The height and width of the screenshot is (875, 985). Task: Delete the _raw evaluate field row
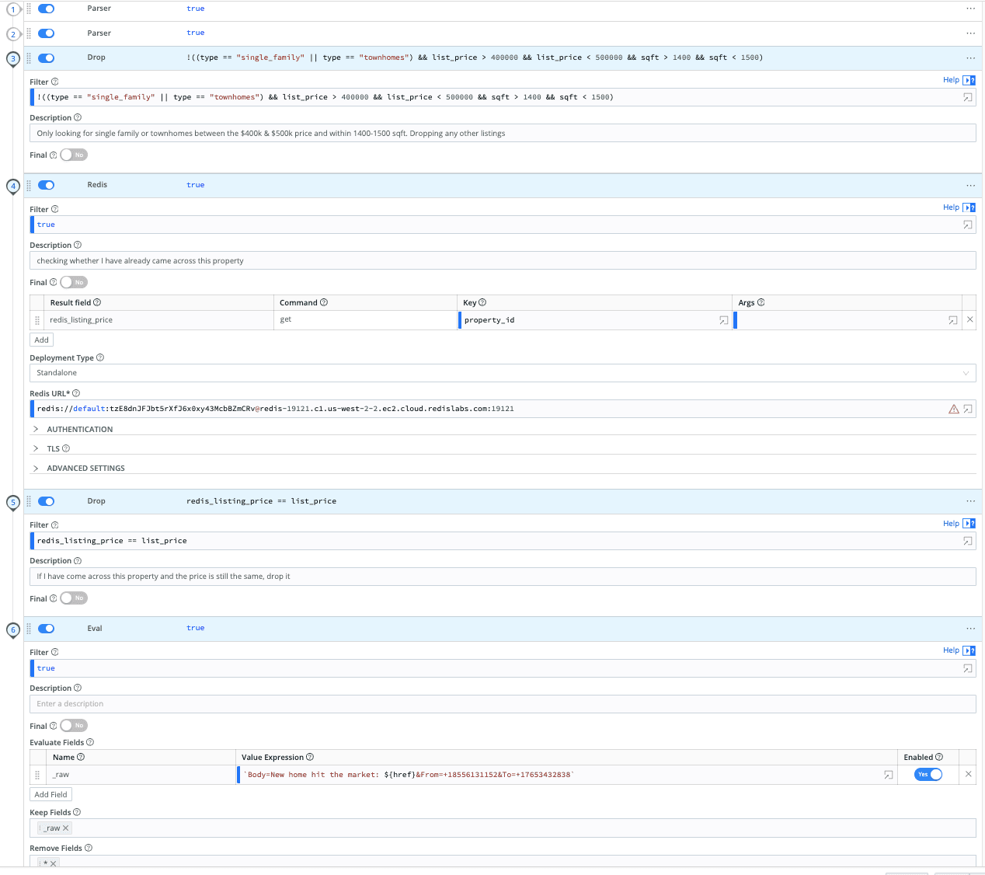pos(968,774)
